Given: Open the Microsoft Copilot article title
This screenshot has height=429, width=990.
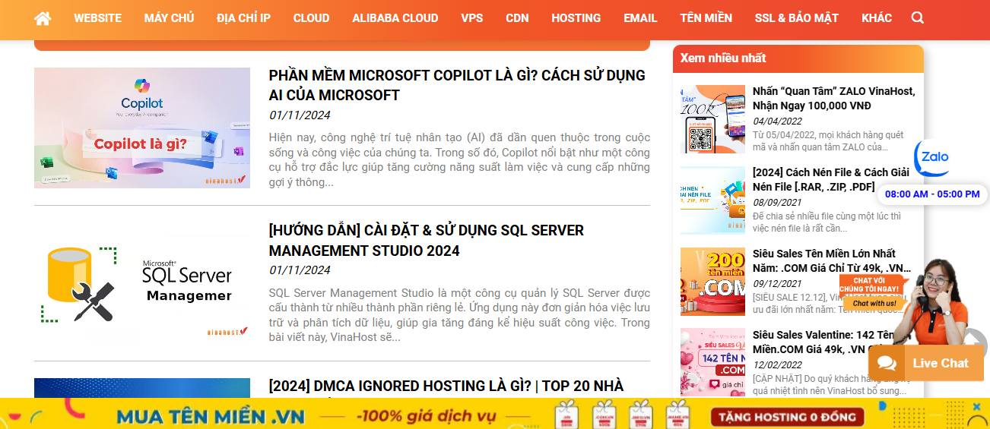Looking at the screenshot, I should point(457,85).
